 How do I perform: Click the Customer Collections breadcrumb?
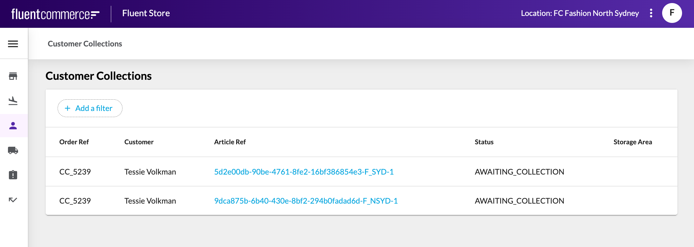(85, 44)
